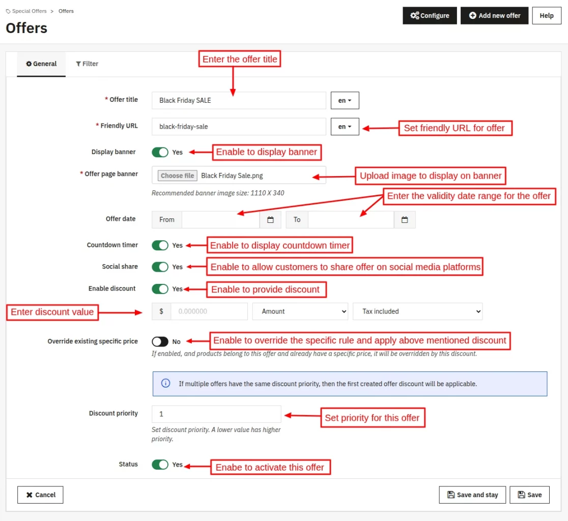Turn on Override existing specific price
This screenshot has height=521, width=568.
pyautogui.click(x=160, y=341)
